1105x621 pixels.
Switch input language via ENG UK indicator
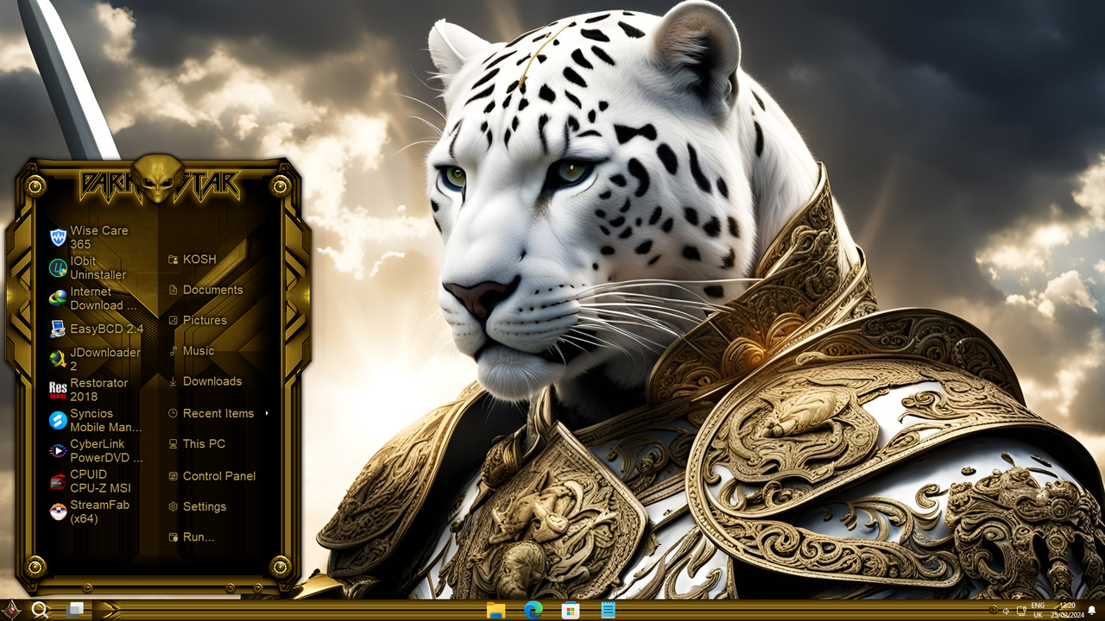coord(1038,611)
